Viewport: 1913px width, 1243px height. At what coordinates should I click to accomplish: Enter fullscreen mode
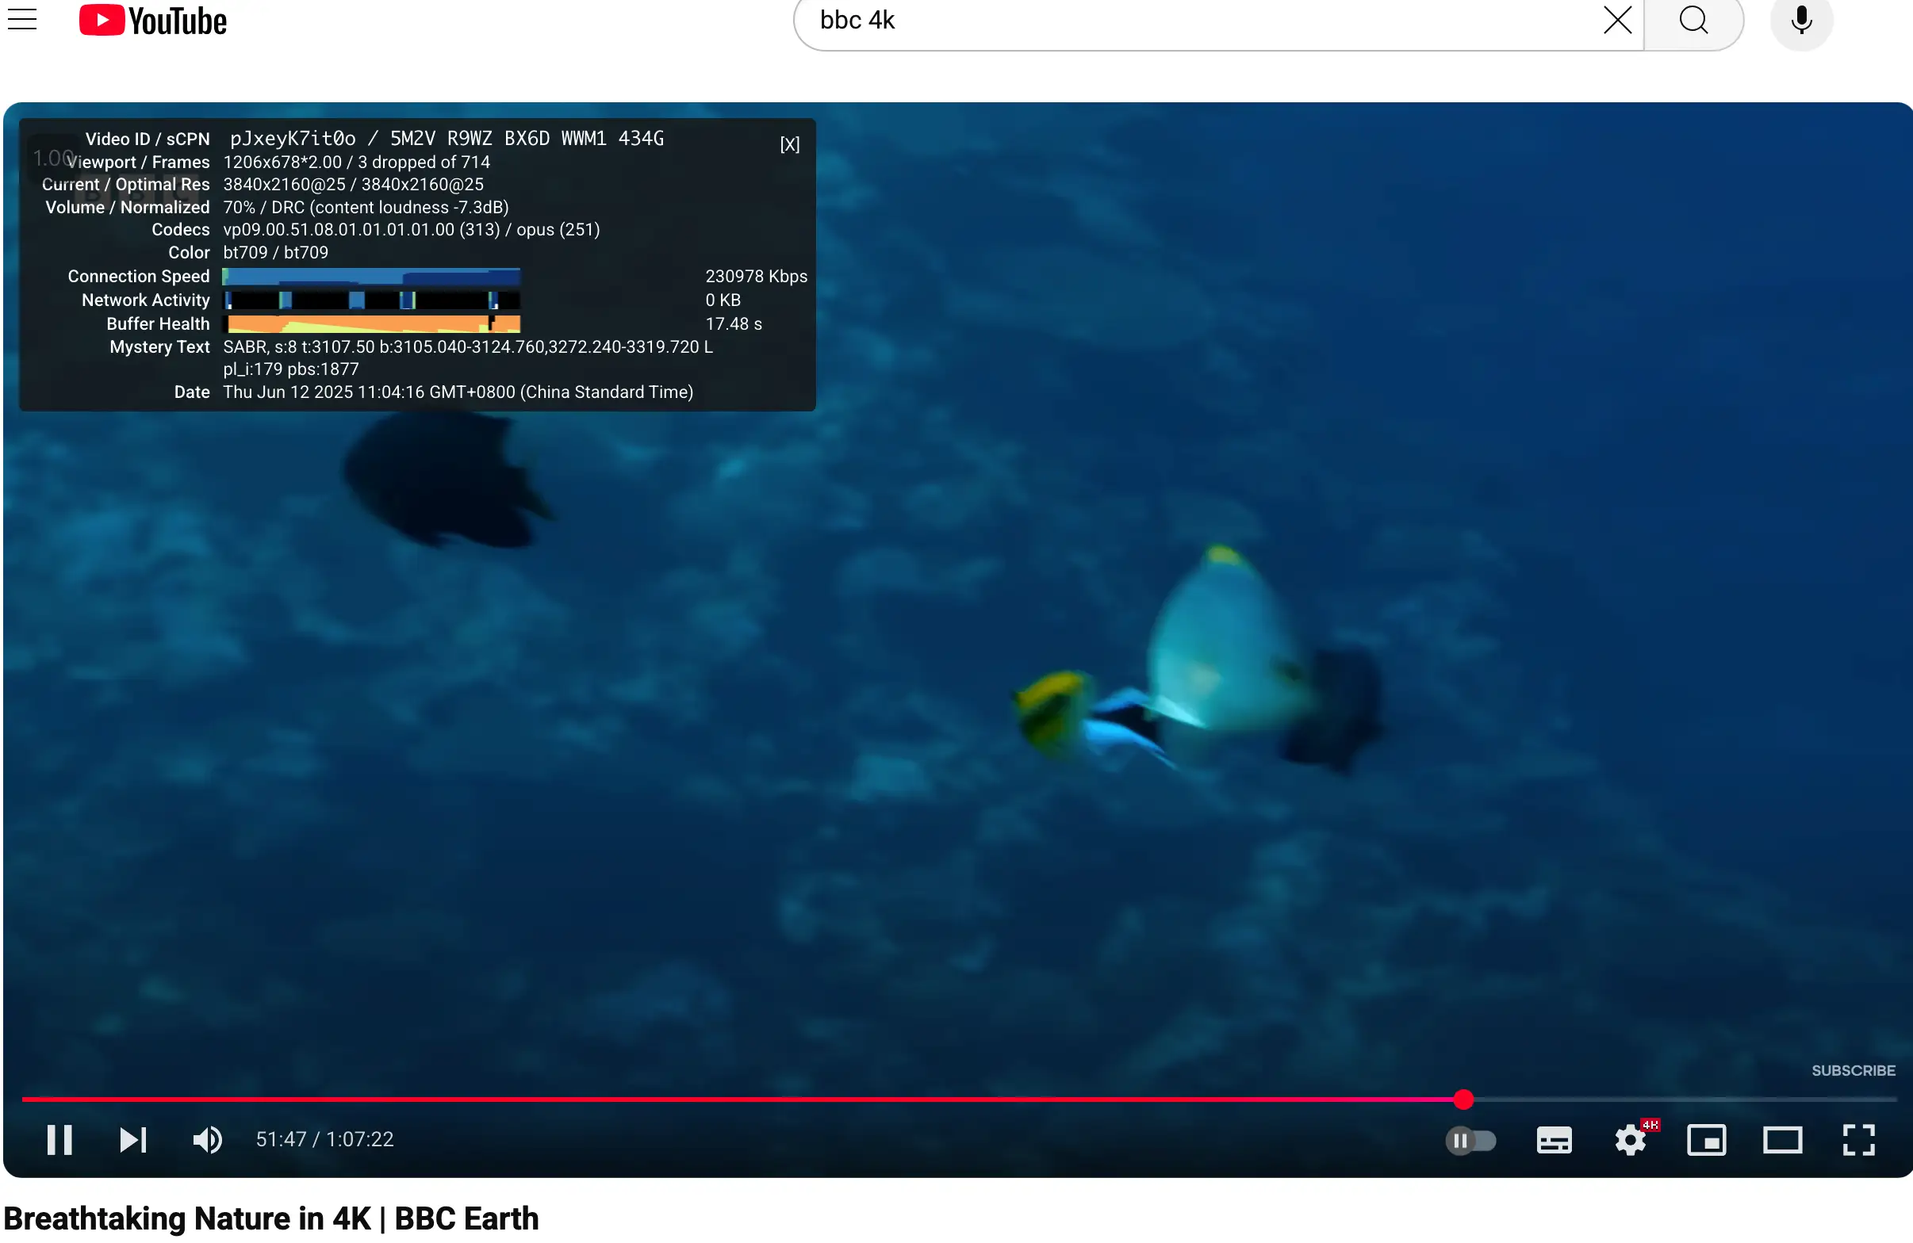pyautogui.click(x=1857, y=1139)
